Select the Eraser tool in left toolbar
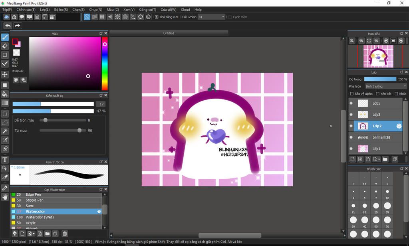The height and width of the screenshot is (246, 409). coord(5,46)
